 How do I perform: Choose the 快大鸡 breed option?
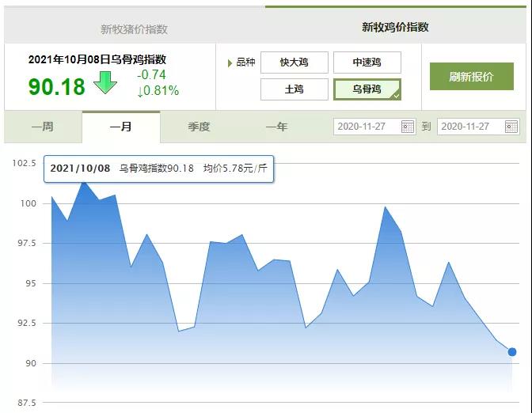coord(294,63)
